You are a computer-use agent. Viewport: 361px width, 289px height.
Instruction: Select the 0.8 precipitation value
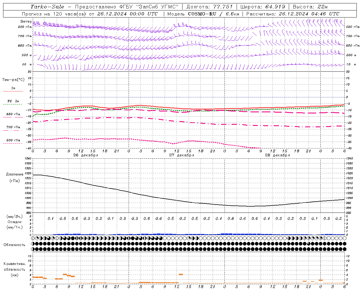pyautogui.click(x=231, y=218)
